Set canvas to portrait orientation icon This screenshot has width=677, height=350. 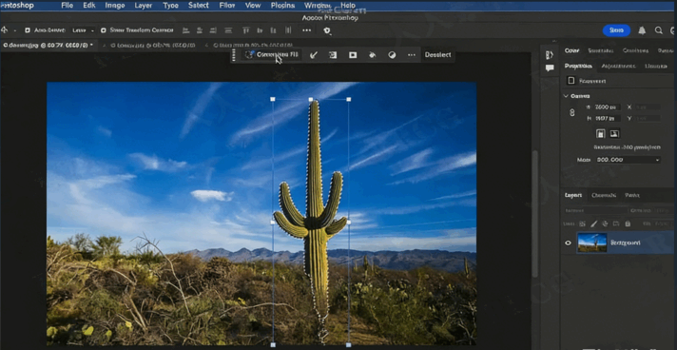click(601, 133)
